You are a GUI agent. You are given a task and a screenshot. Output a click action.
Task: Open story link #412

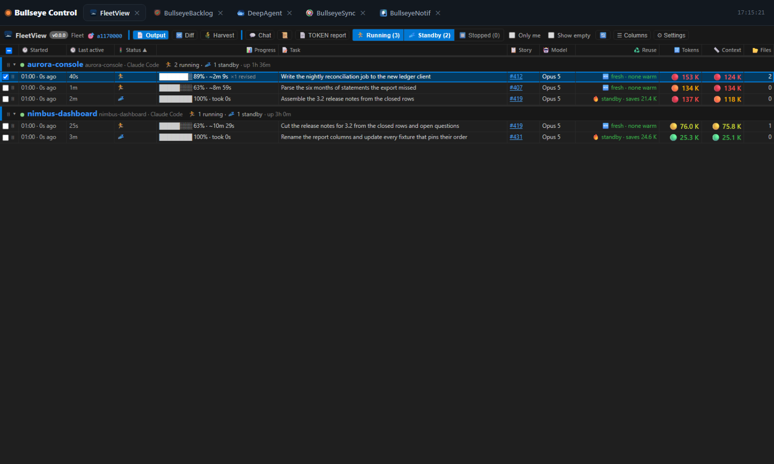[516, 76]
